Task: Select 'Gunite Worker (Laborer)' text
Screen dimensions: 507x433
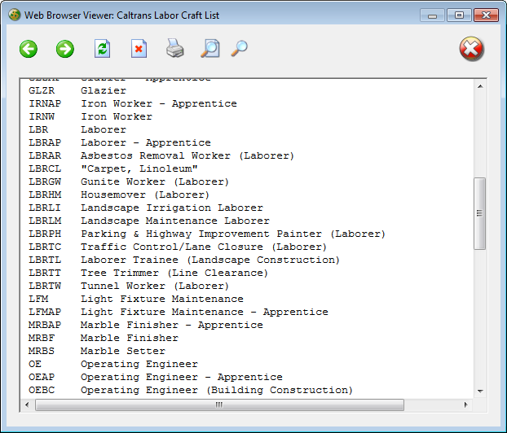Action: (x=155, y=182)
